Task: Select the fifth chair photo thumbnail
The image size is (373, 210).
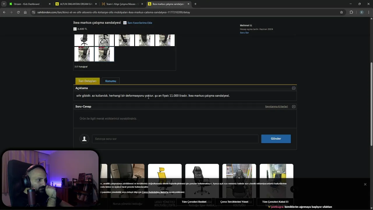Action: pyautogui.click(x=165, y=40)
